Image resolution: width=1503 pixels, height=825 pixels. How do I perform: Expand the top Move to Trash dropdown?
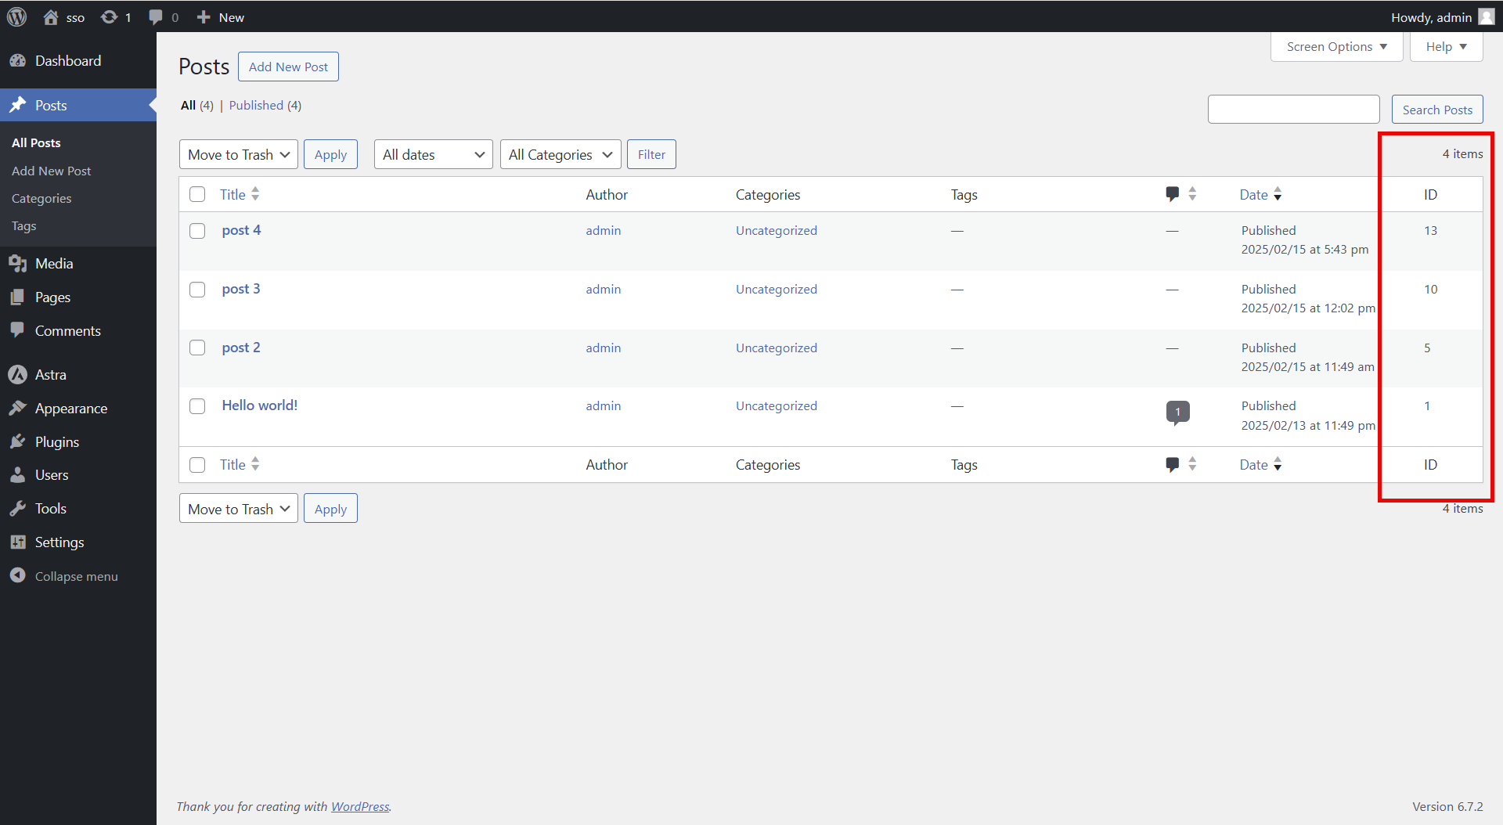[238, 155]
